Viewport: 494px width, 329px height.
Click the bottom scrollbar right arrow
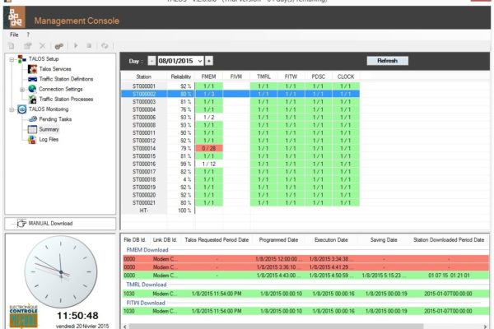coord(486,327)
